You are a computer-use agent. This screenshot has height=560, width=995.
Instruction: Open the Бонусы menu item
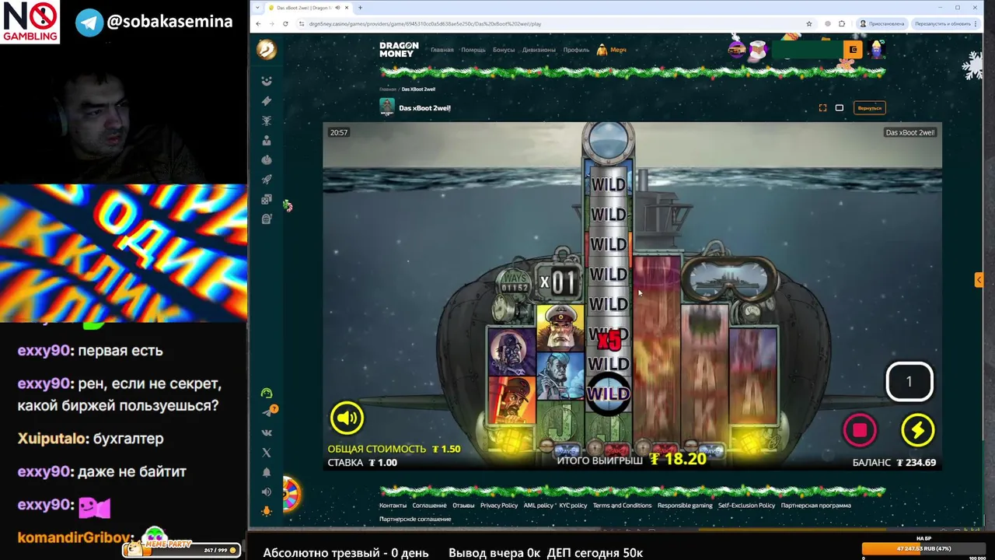[x=504, y=50]
